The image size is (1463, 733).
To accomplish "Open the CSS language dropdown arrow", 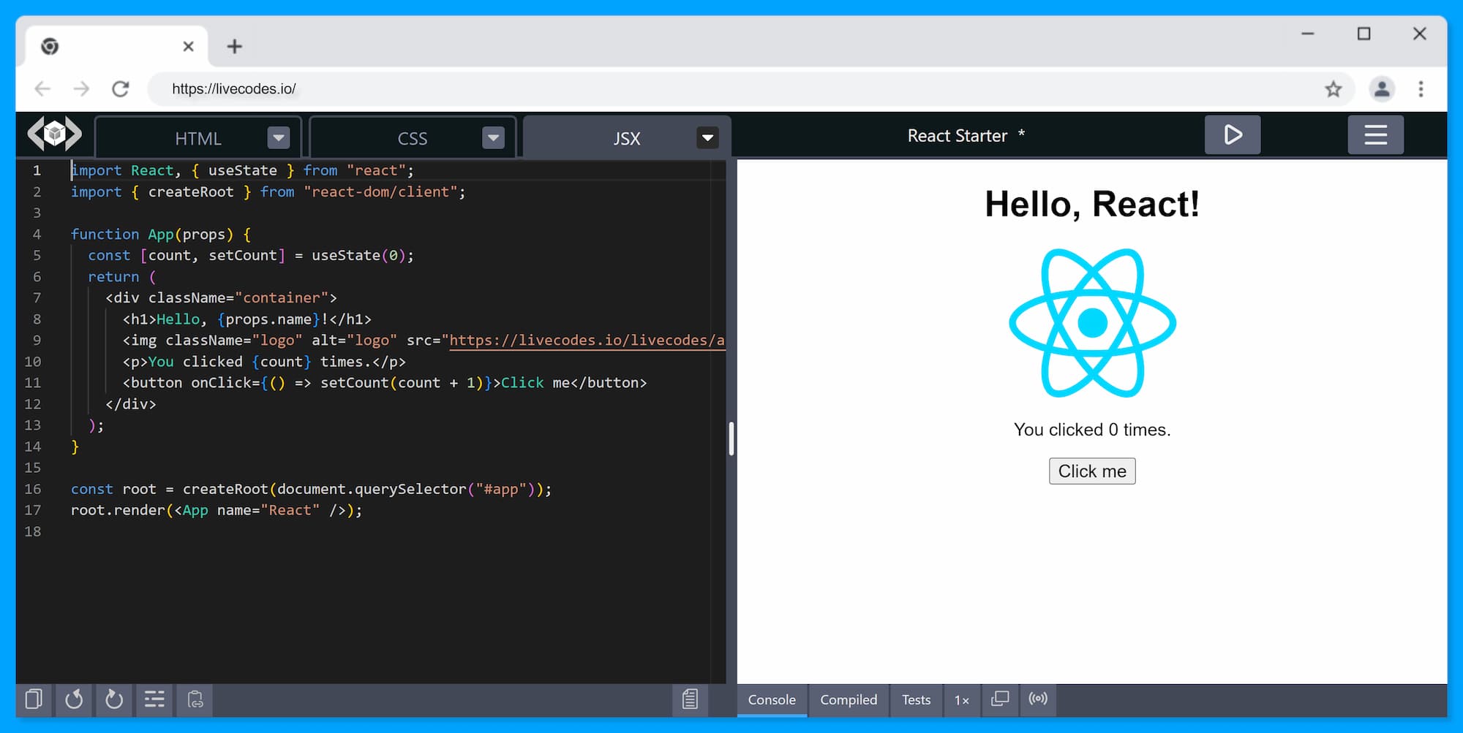I will [494, 137].
